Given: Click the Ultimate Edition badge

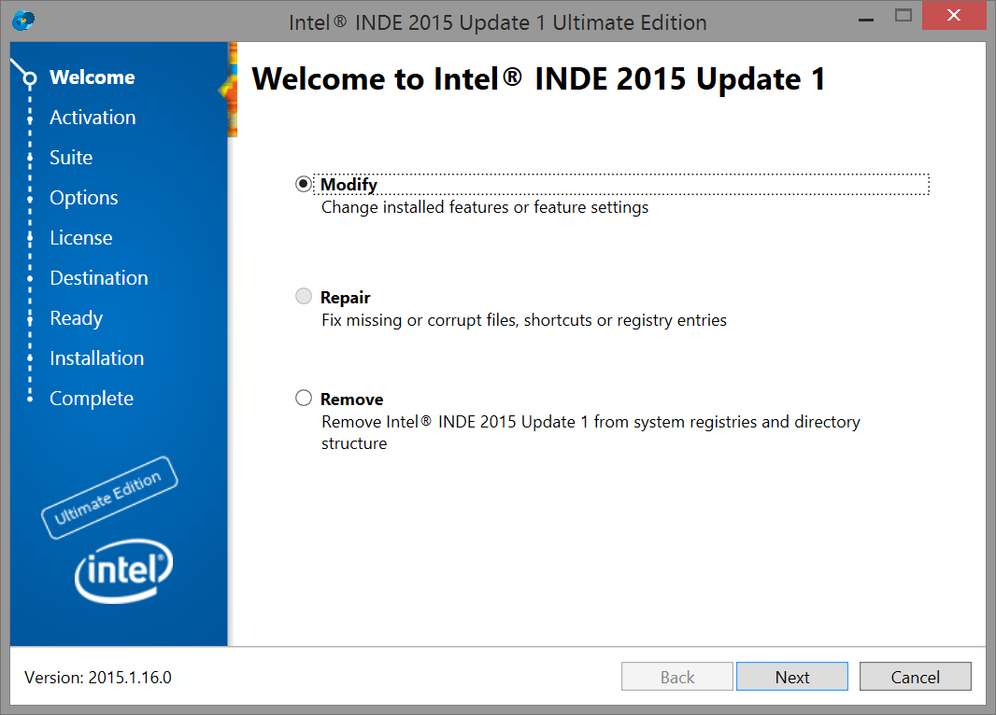Looking at the screenshot, I should 109,498.
